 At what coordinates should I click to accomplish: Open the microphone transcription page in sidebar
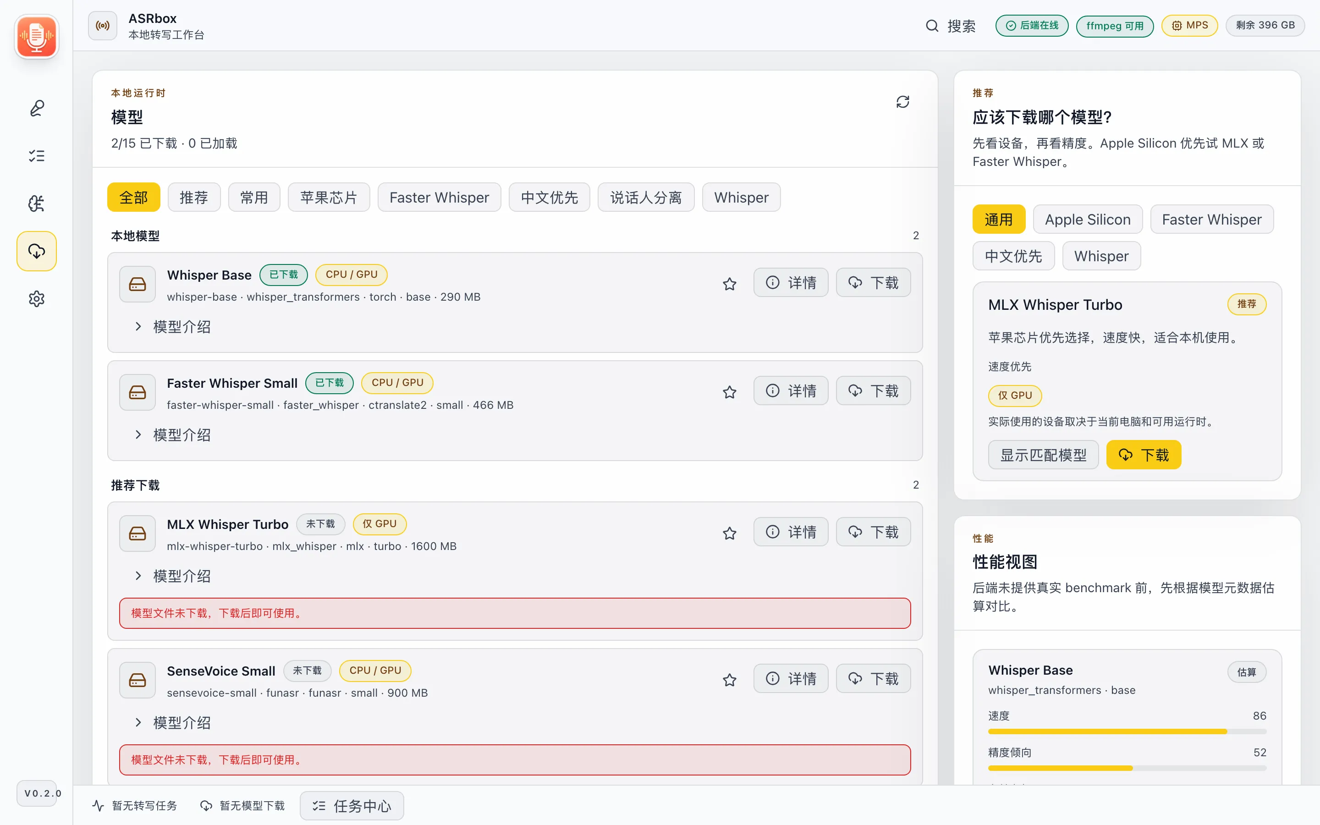37,108
